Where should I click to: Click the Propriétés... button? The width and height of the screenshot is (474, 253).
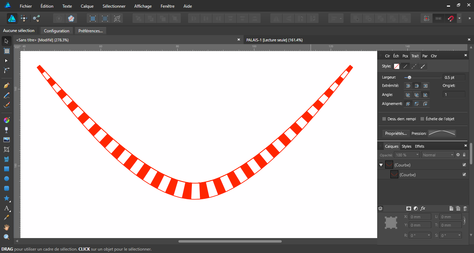pos(396,133)
